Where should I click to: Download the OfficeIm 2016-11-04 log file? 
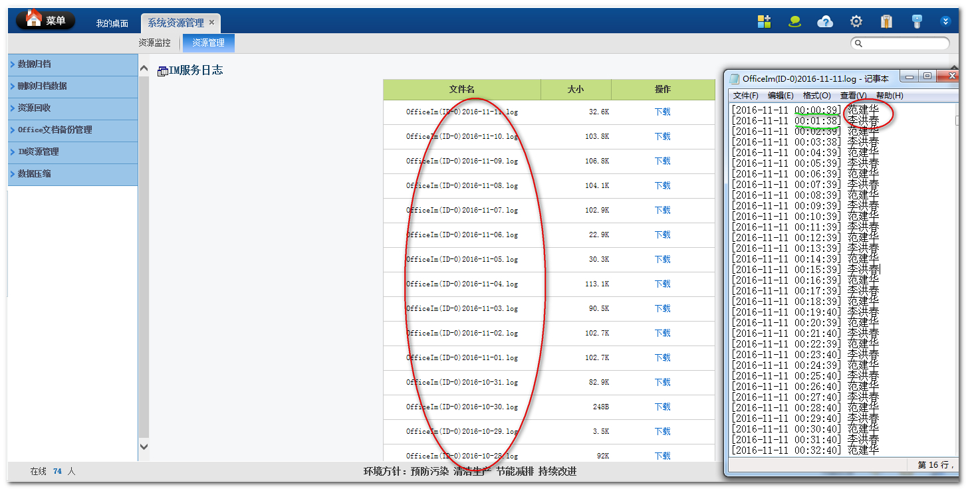(x=662, y=284)
